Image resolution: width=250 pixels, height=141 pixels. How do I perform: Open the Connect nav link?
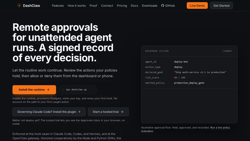coord(107,6)
